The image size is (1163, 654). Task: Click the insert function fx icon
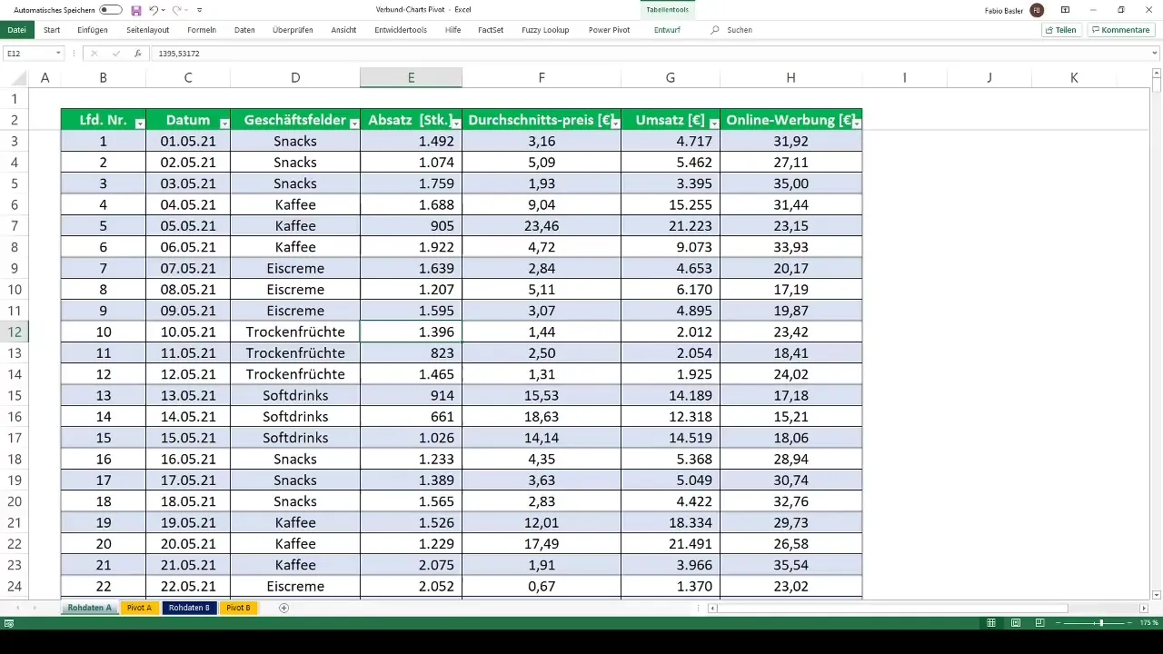pos(137,54)
